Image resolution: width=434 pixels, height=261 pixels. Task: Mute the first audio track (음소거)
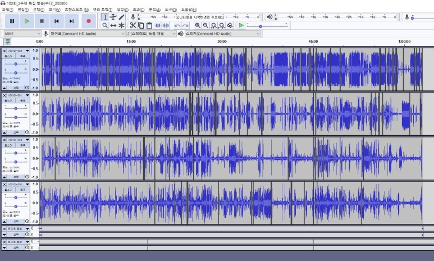coord(8,56)
